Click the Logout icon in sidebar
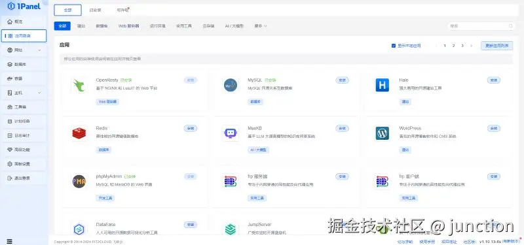The image size is (524, 245). [x=10, y=178]
